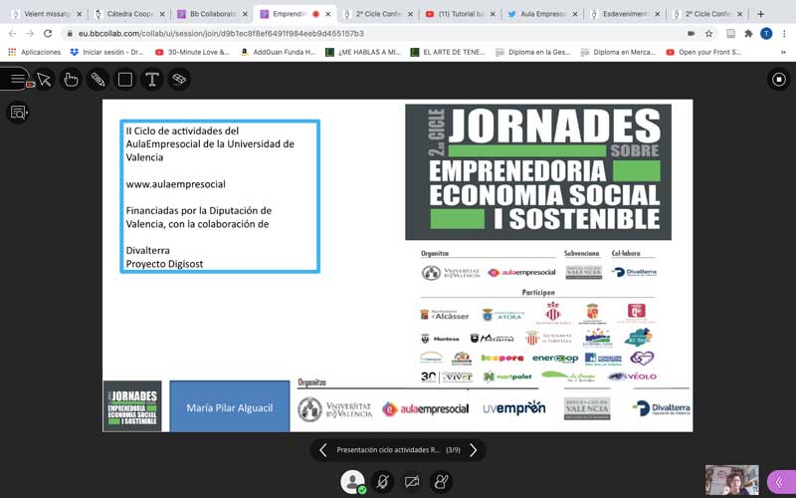Stop sharing with the stop button

pos(779,80)
